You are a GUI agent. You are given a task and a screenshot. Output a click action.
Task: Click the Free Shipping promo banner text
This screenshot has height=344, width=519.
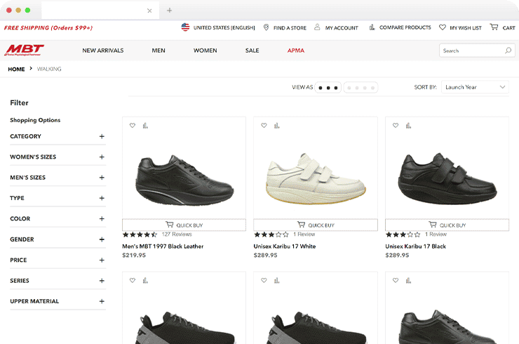click(x=48, y=28)
